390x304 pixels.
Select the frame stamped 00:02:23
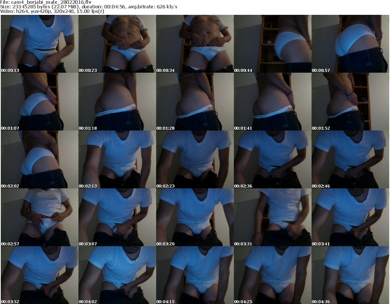[195, 159]
